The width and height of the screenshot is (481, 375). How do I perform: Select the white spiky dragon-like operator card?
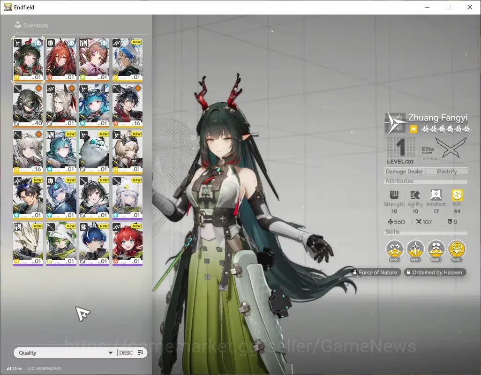(x=28, y=244)
